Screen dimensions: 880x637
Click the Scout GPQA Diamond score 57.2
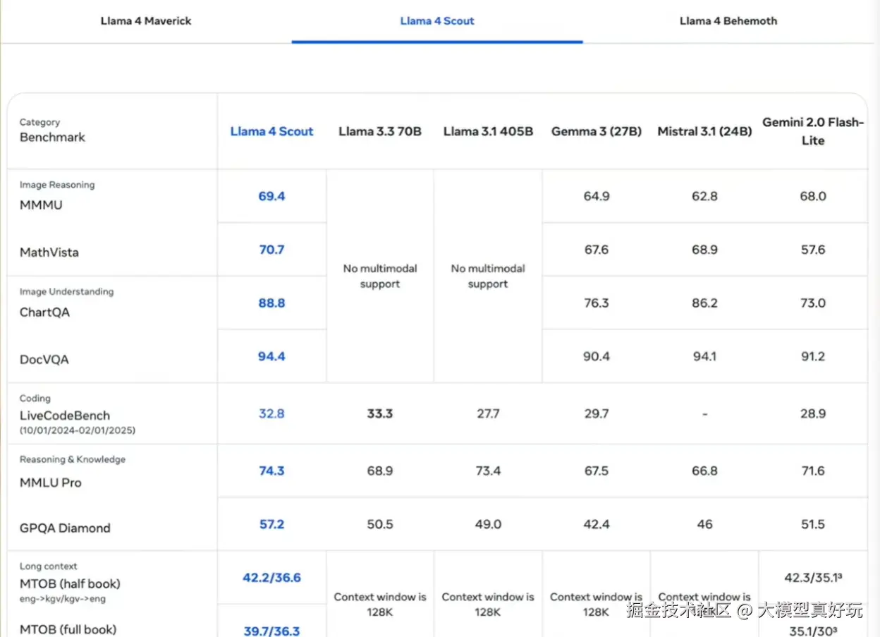coord(271,525)
